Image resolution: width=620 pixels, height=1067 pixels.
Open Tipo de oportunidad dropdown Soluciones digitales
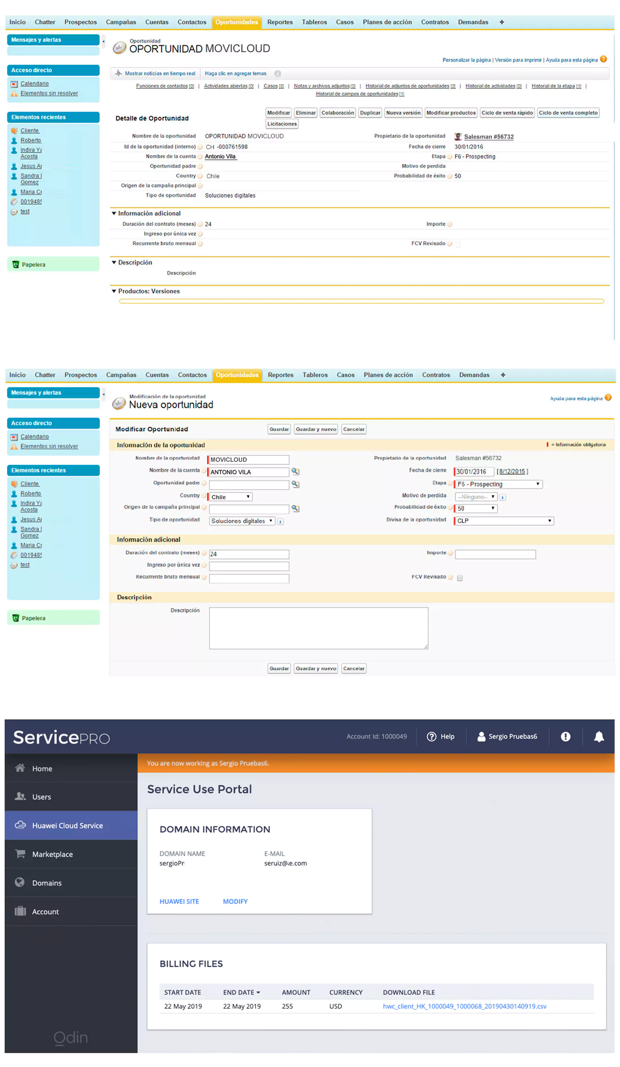click(242, 521)
